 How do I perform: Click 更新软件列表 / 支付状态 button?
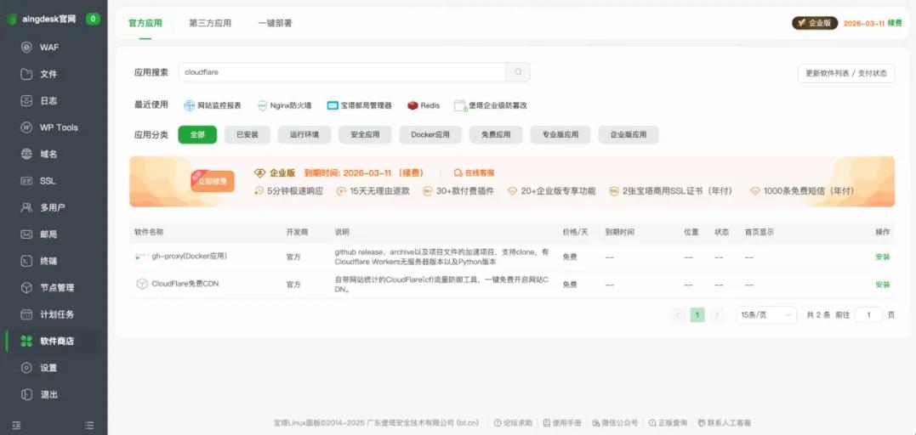(846, 74)
